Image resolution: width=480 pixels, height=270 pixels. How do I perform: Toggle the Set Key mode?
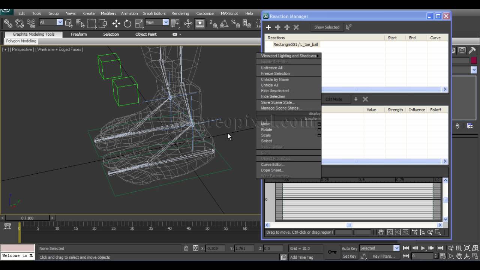pyautogui.click(x=349, y=256)
